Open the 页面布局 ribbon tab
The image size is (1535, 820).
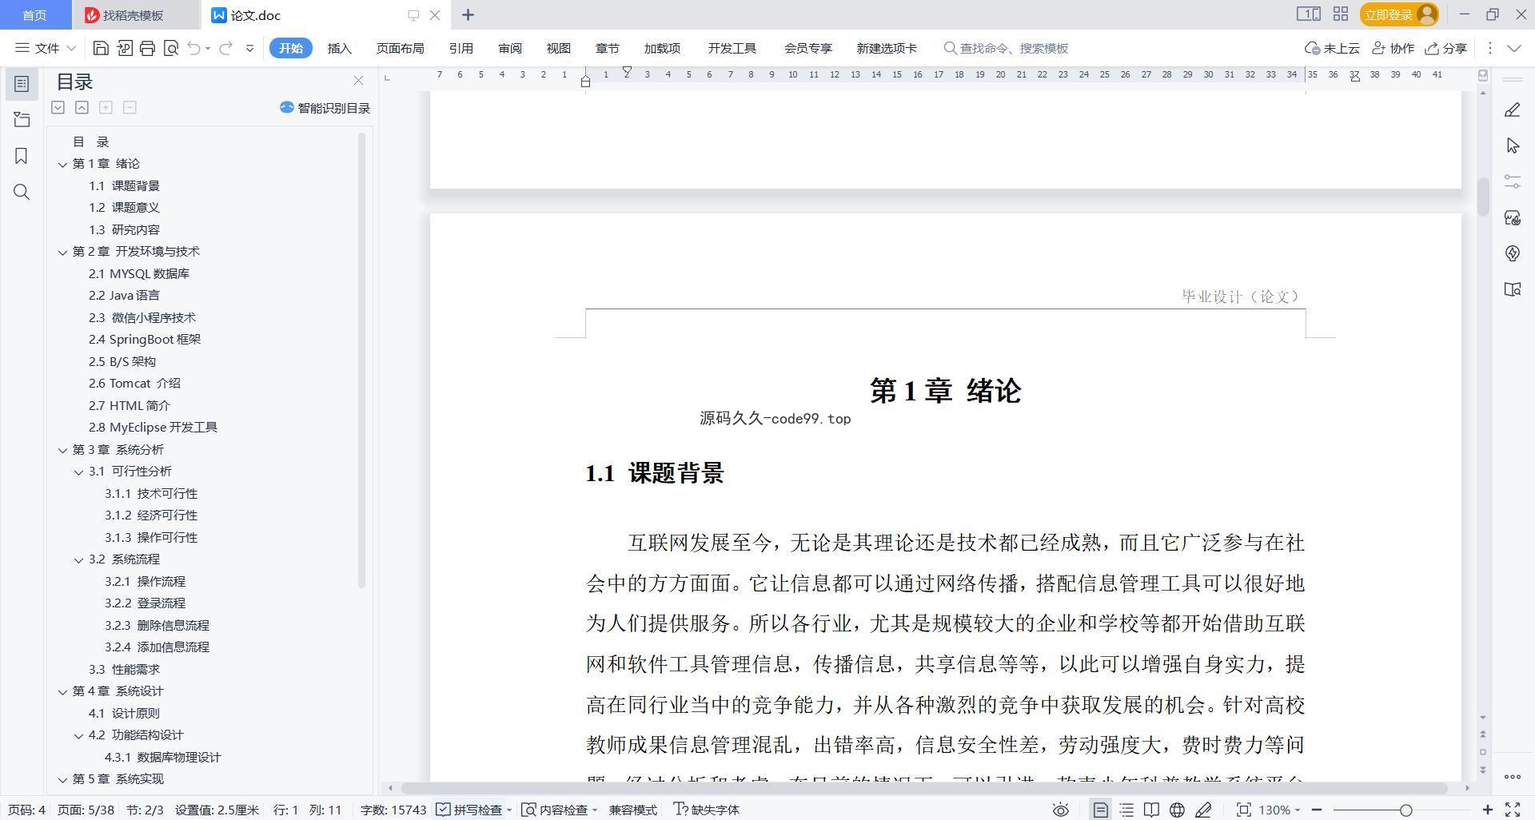(400, 48)
